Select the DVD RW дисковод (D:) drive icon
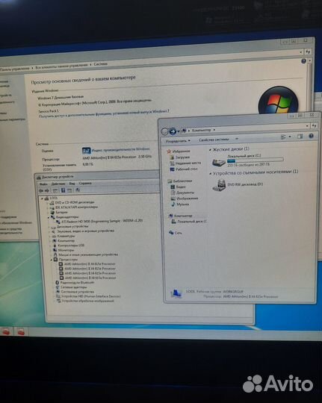The height and width of the screenshot is (403, 322). [x=219, y=186]
